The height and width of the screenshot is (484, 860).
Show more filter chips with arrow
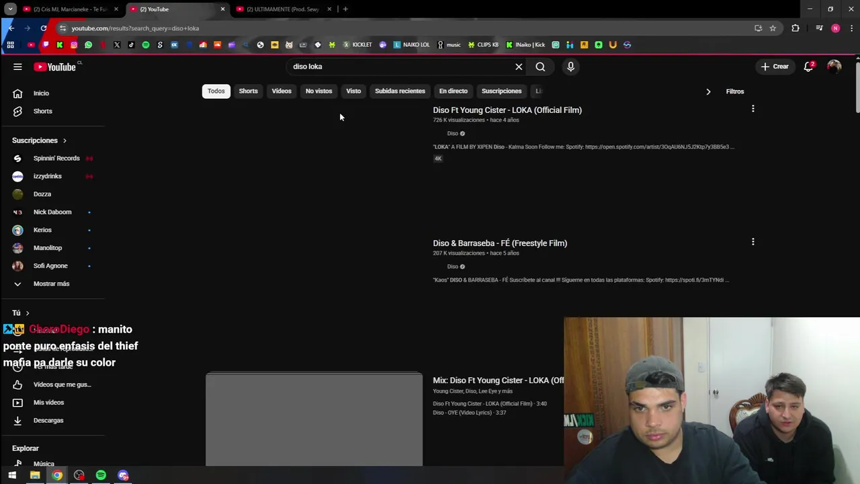click(x=708, y=91)
